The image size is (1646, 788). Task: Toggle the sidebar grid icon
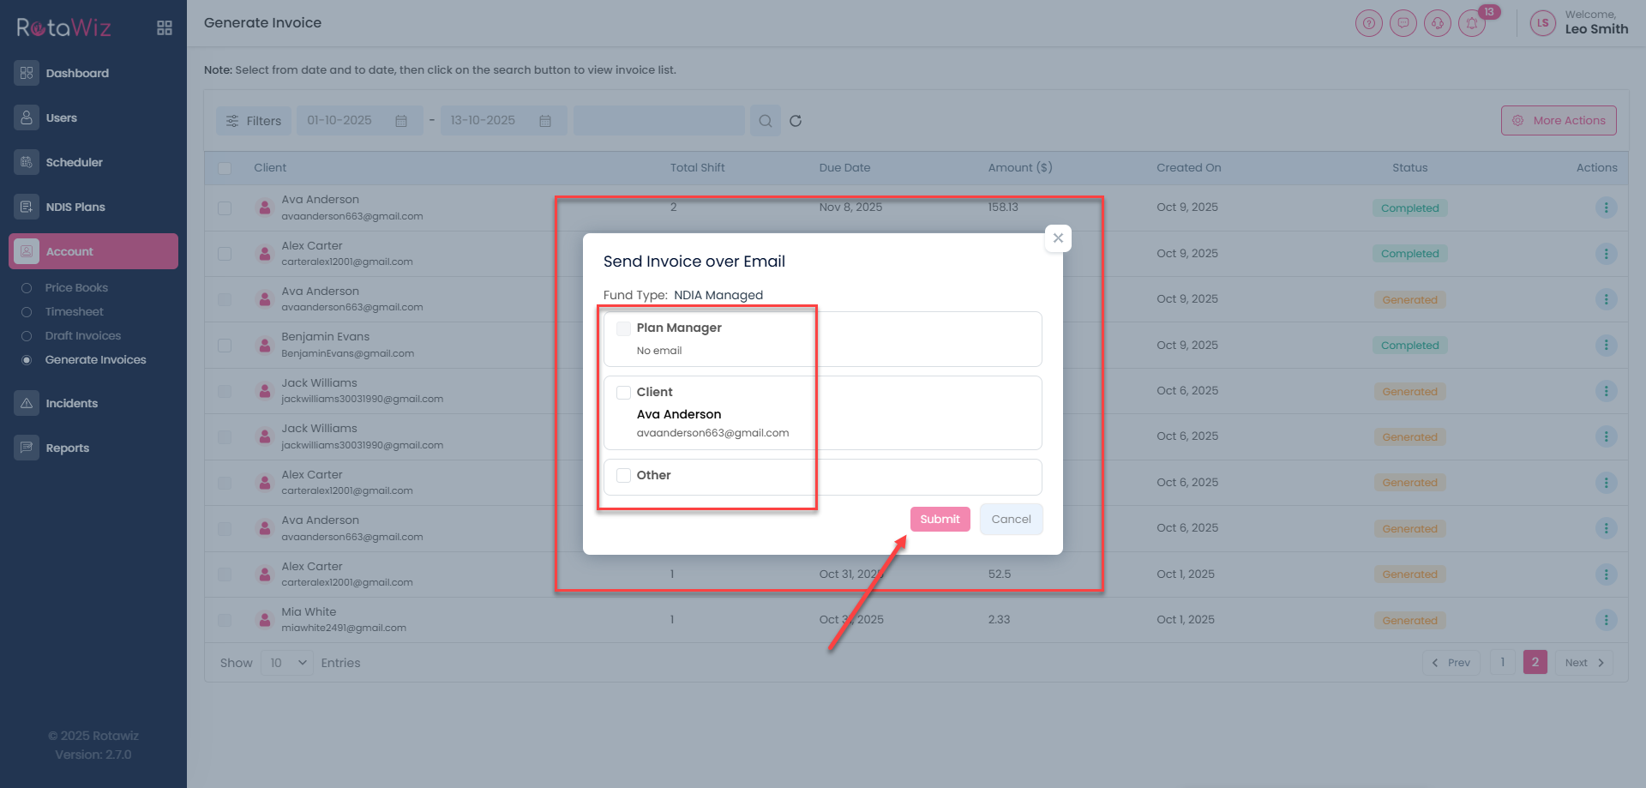click(x=165, y=28)
